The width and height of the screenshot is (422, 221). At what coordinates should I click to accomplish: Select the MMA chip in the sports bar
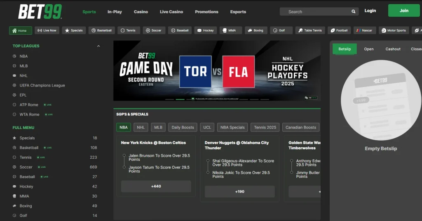point(231,31)
